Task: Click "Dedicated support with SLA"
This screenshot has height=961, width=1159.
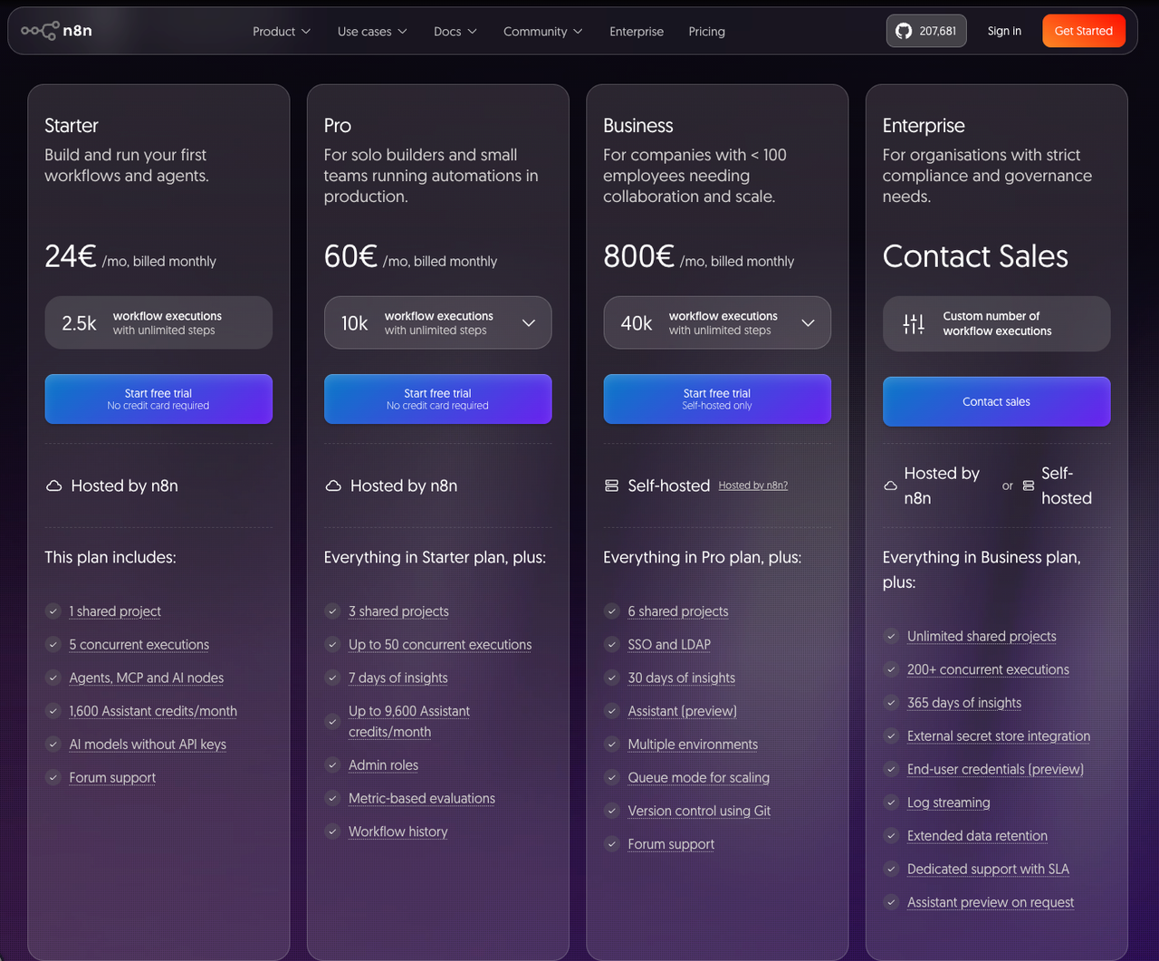Action: [988, 870]
